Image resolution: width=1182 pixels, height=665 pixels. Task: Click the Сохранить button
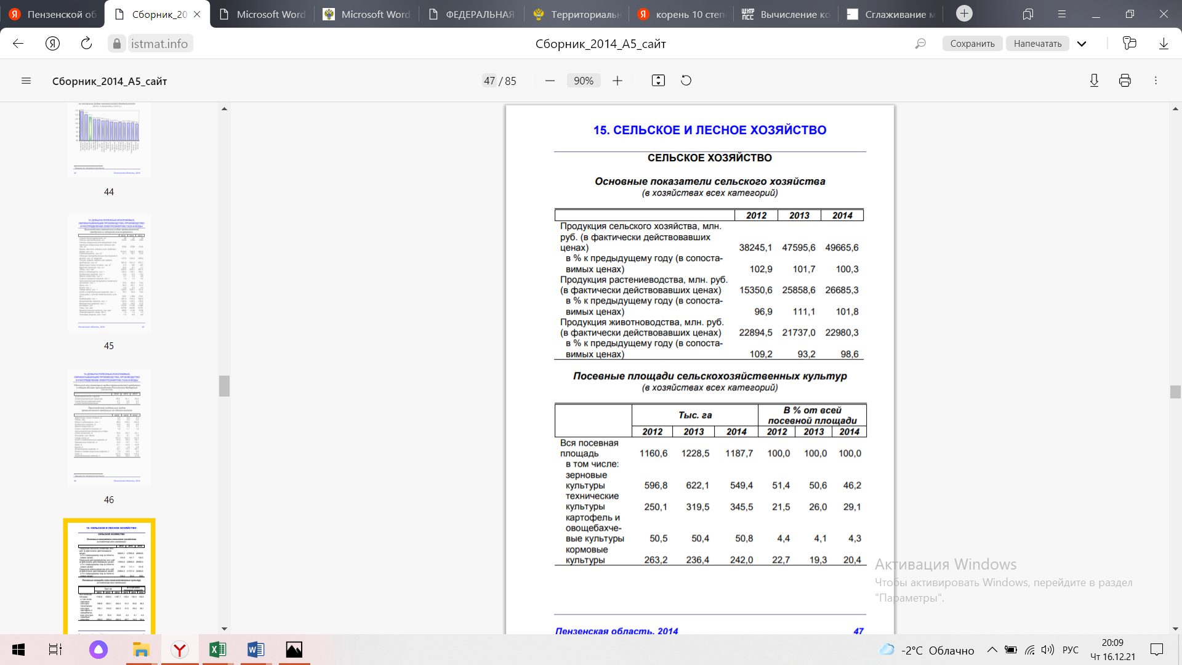coord(972,44)
